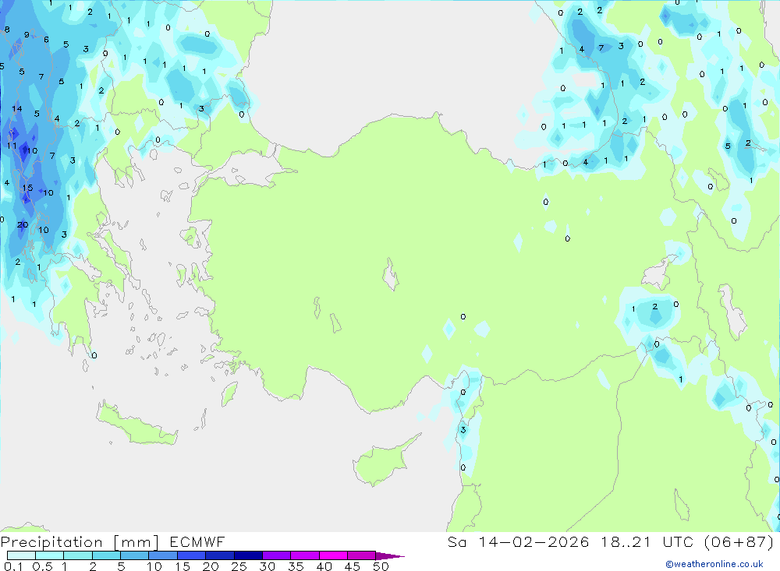Click the '[mm]' unit label
The image size is (780, 571).
[136, 542]
